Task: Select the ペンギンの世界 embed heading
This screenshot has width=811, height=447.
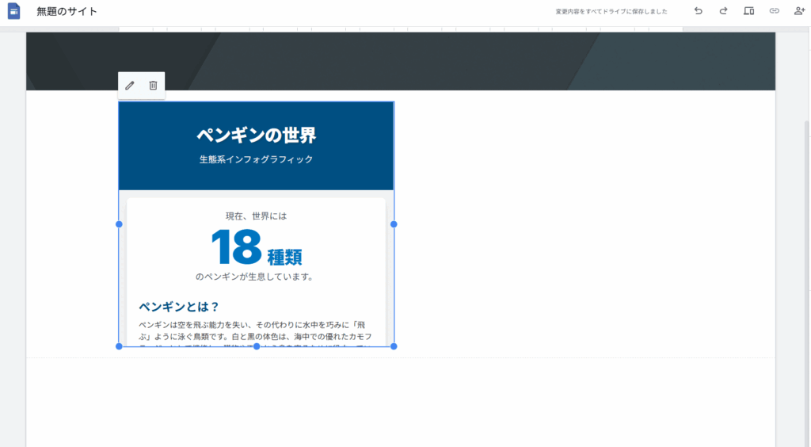Action: pos(256,136)
